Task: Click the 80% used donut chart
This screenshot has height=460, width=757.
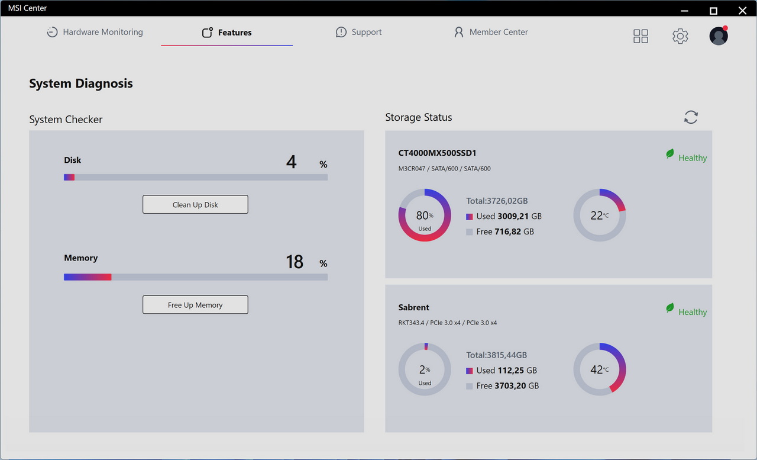Action: pos(425,215)
